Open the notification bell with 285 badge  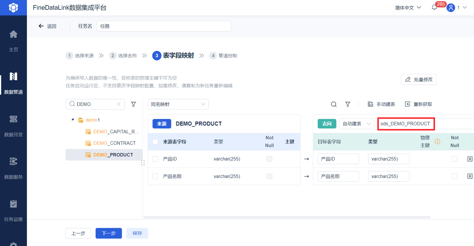tap(434, 8)
